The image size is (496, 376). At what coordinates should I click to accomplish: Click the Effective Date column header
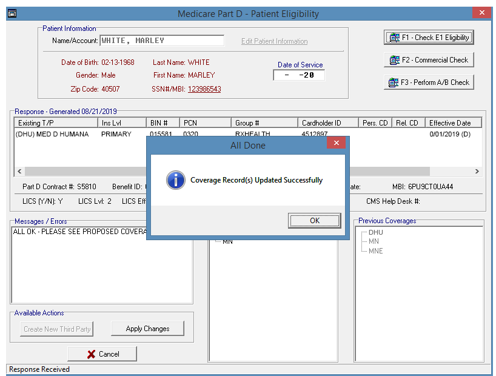click(450, 123)
